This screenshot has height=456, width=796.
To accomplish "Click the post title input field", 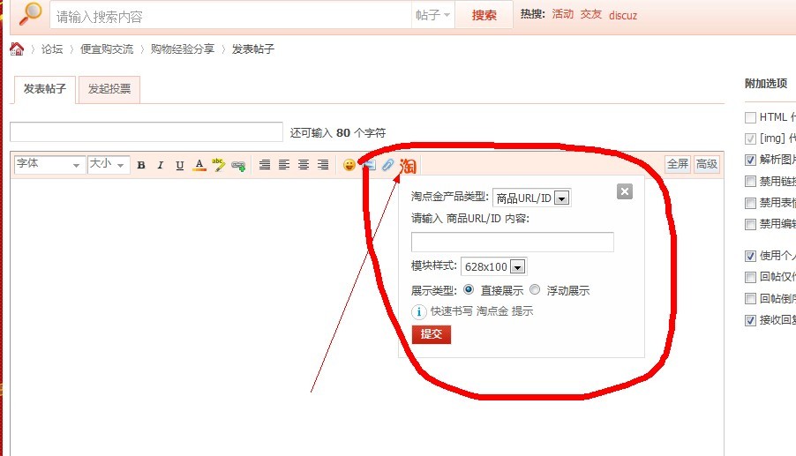I will coord(146,132).
